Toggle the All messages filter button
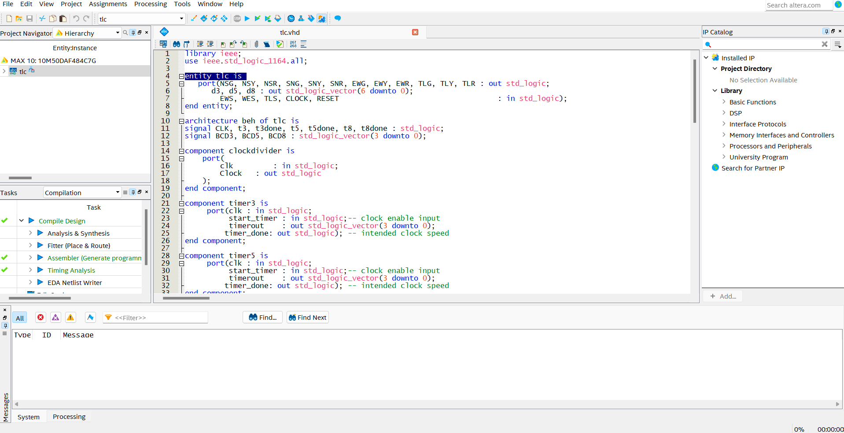 [x=20, y=318]
